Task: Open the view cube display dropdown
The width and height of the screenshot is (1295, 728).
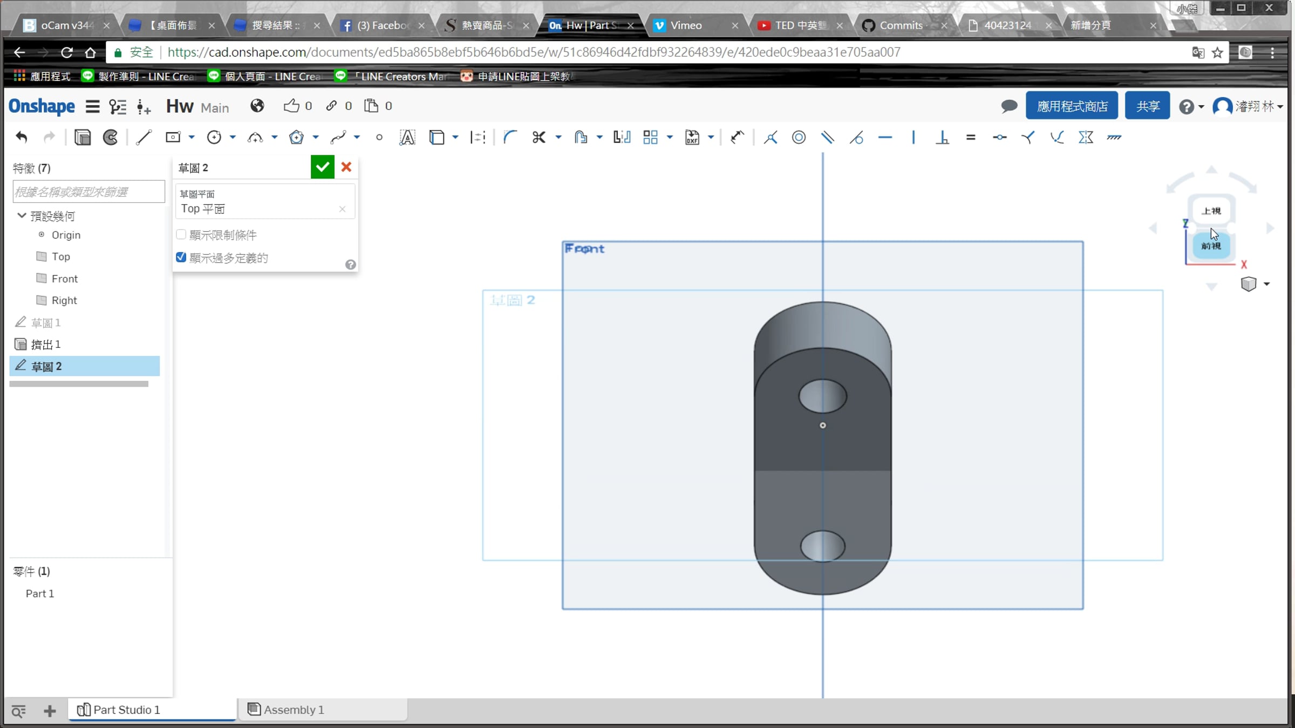Action: pos(1266,284)
